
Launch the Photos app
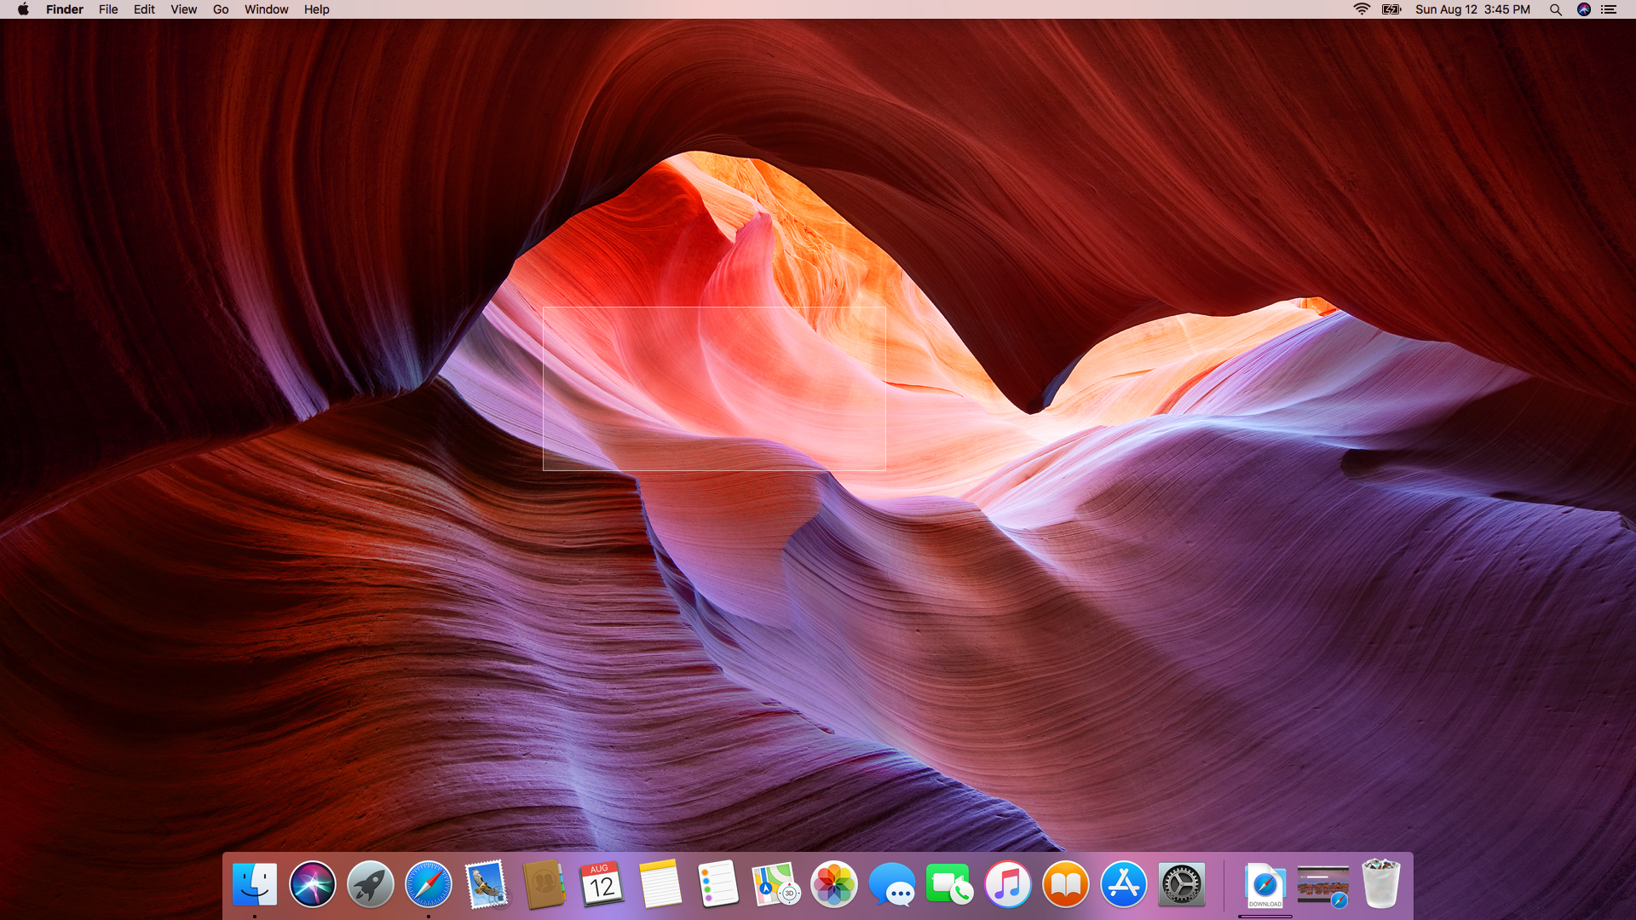(x=833, y=884)
